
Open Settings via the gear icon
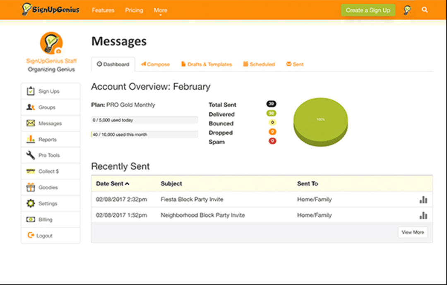(x=30, y=203)
